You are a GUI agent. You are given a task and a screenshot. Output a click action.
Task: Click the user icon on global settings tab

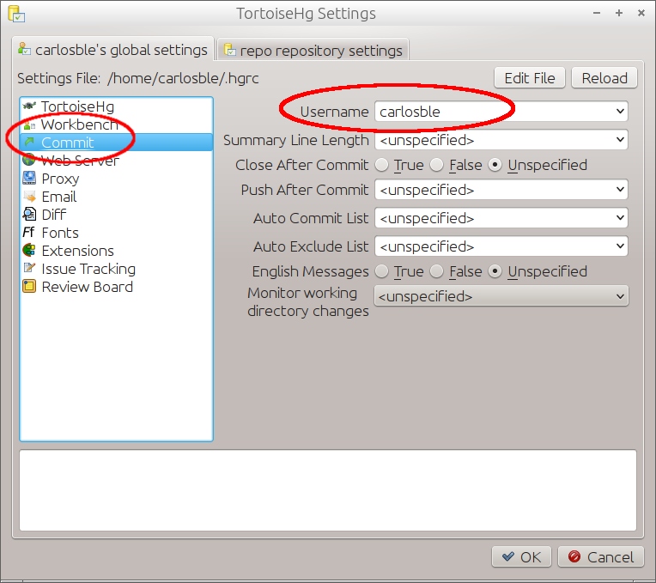point(24,49)
